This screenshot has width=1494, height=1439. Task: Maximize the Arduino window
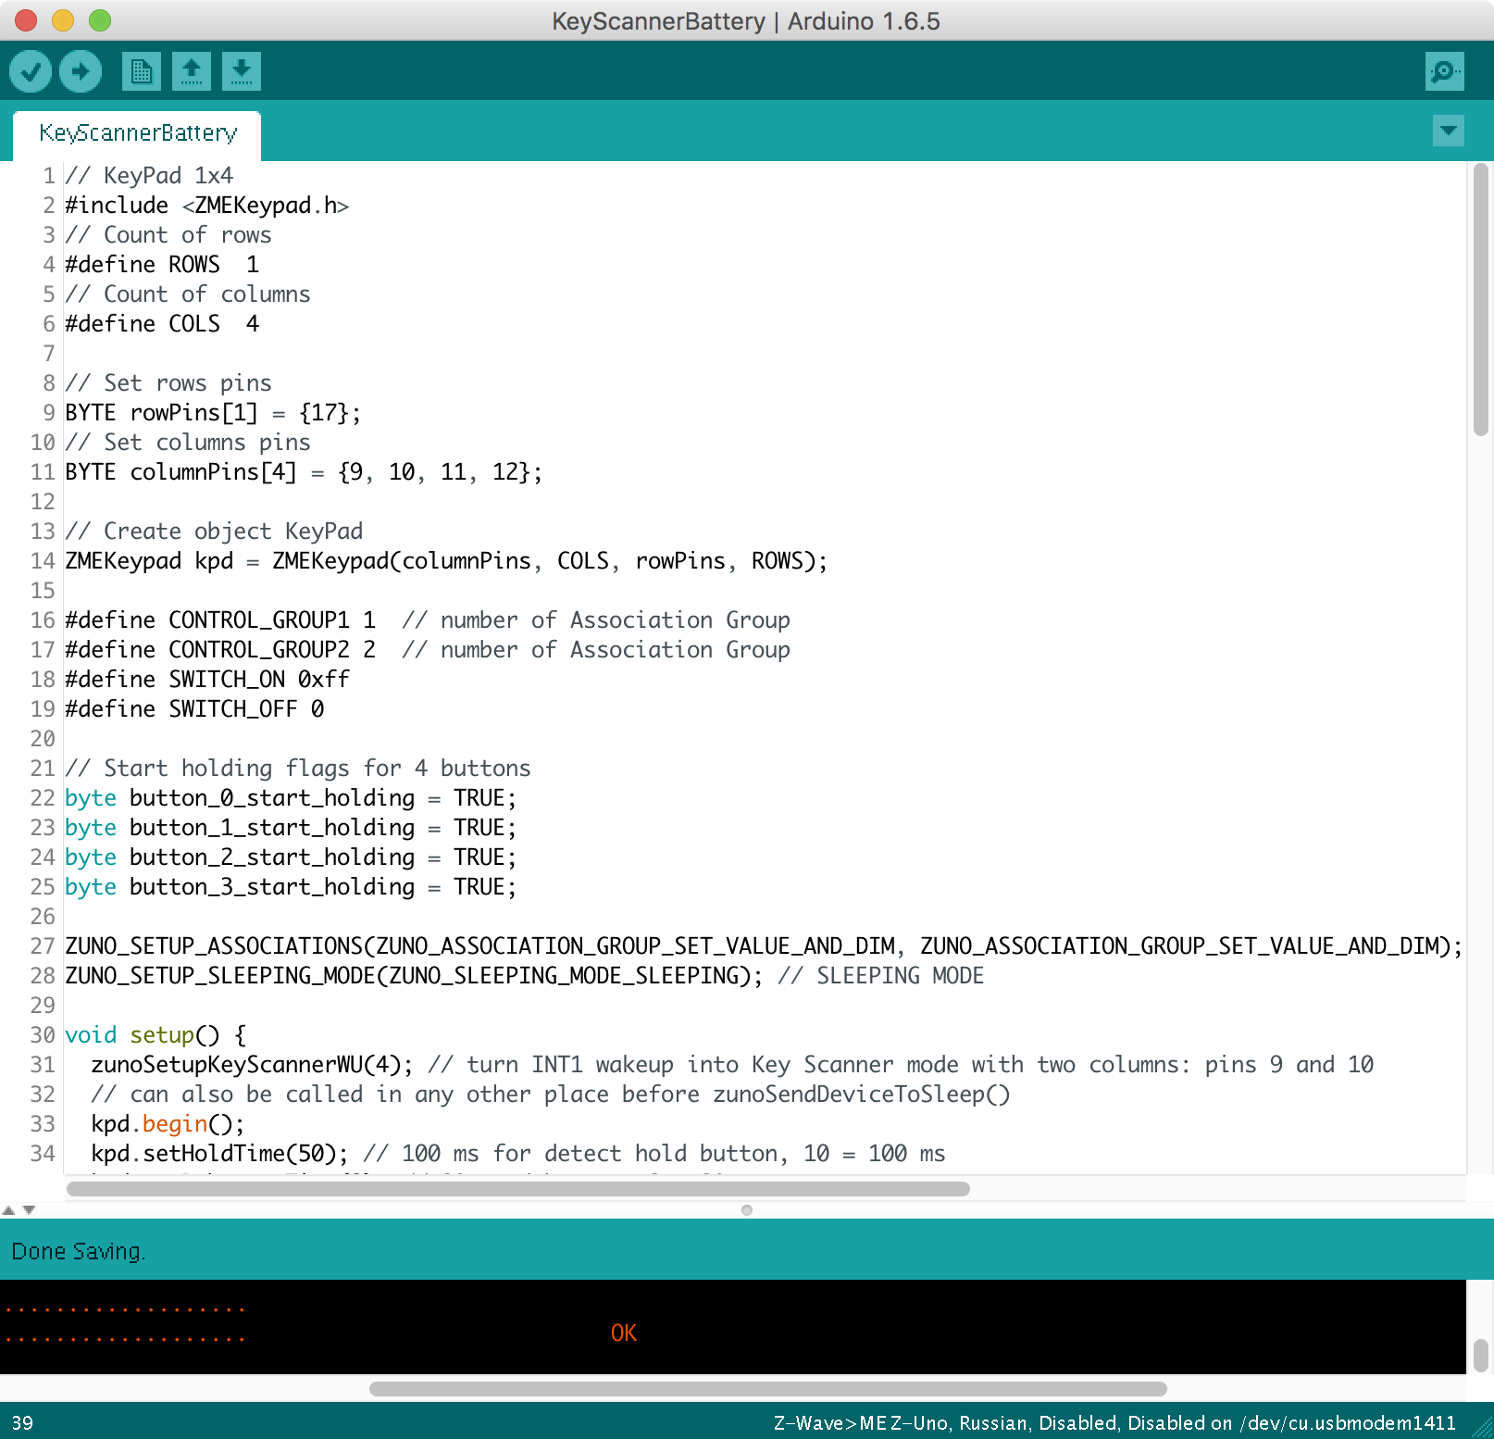coord(100,20)
